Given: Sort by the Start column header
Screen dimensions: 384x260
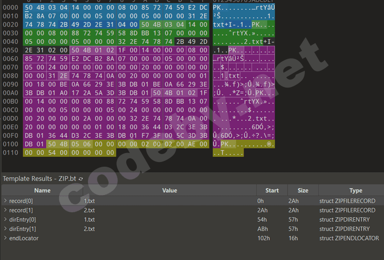Looking at the screenshot, I should (272, 190).
